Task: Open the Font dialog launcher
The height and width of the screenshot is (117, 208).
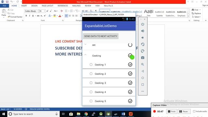Action: click(x=63, y=20)
